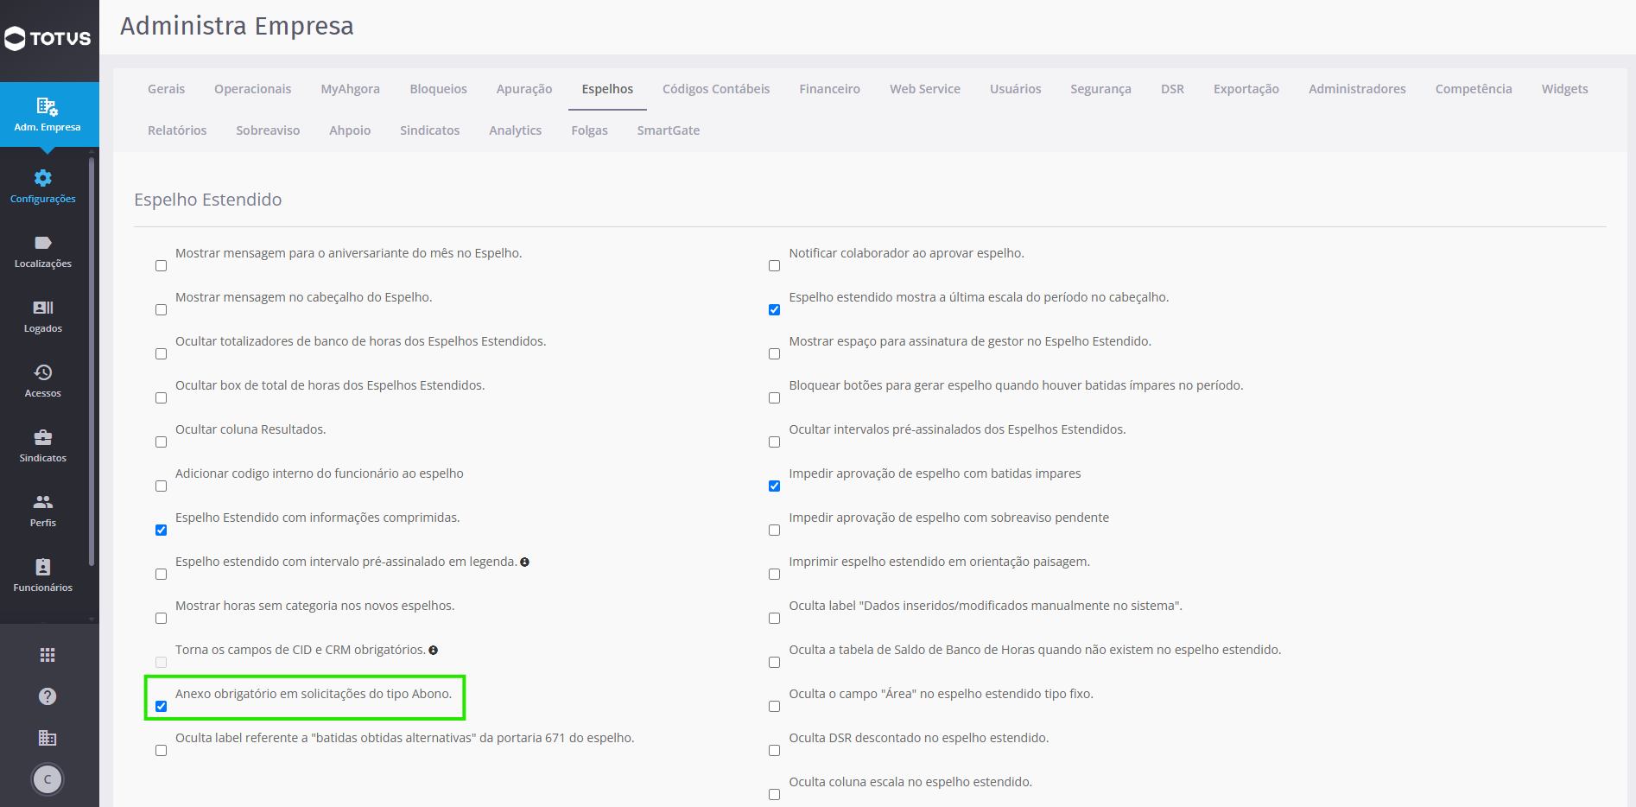Check Mostrar horas sem categoria checkbox
The width and height of the screenshot is (1636, 807).
(x=161, y=618)
